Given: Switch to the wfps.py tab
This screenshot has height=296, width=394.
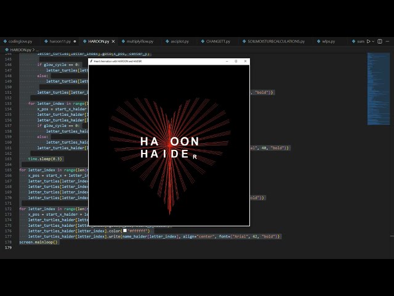Looking at the screenshot, I should [x=328, y=41].
